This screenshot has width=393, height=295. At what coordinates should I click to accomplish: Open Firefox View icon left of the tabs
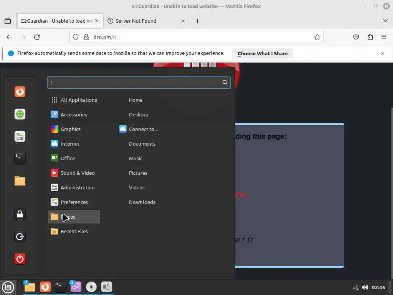click(x=8, y=21)
